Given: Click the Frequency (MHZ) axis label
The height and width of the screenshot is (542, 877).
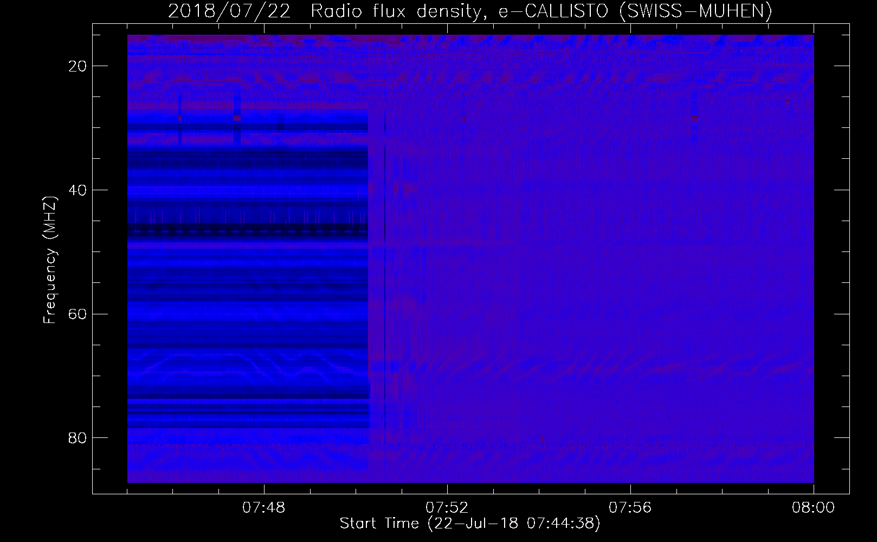Looking at the screenshot, I should coord(49,260).
